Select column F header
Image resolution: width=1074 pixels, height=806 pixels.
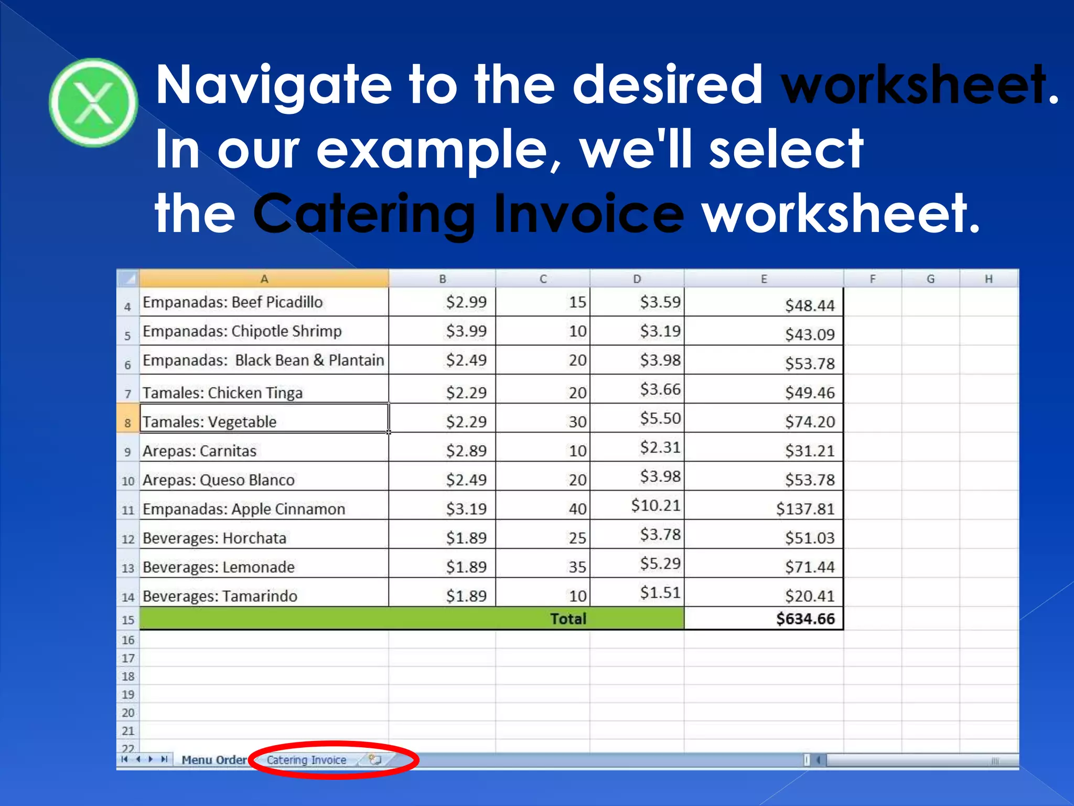point(873,279)
